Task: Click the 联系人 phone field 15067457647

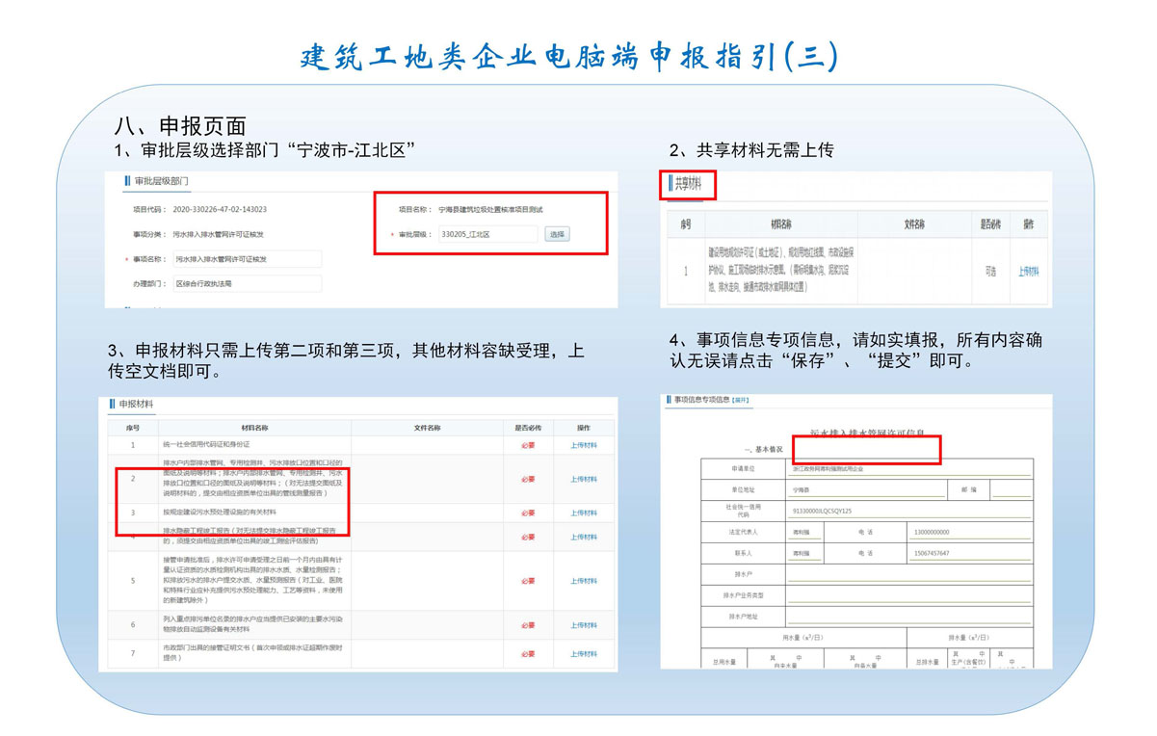Action: 968,553
